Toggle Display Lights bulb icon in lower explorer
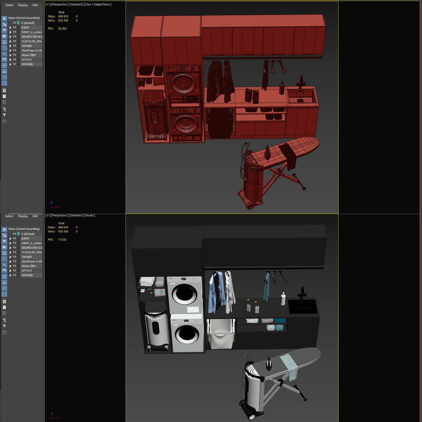The height and width of the screenshot is (422, 422). click(x=4, y=241)
